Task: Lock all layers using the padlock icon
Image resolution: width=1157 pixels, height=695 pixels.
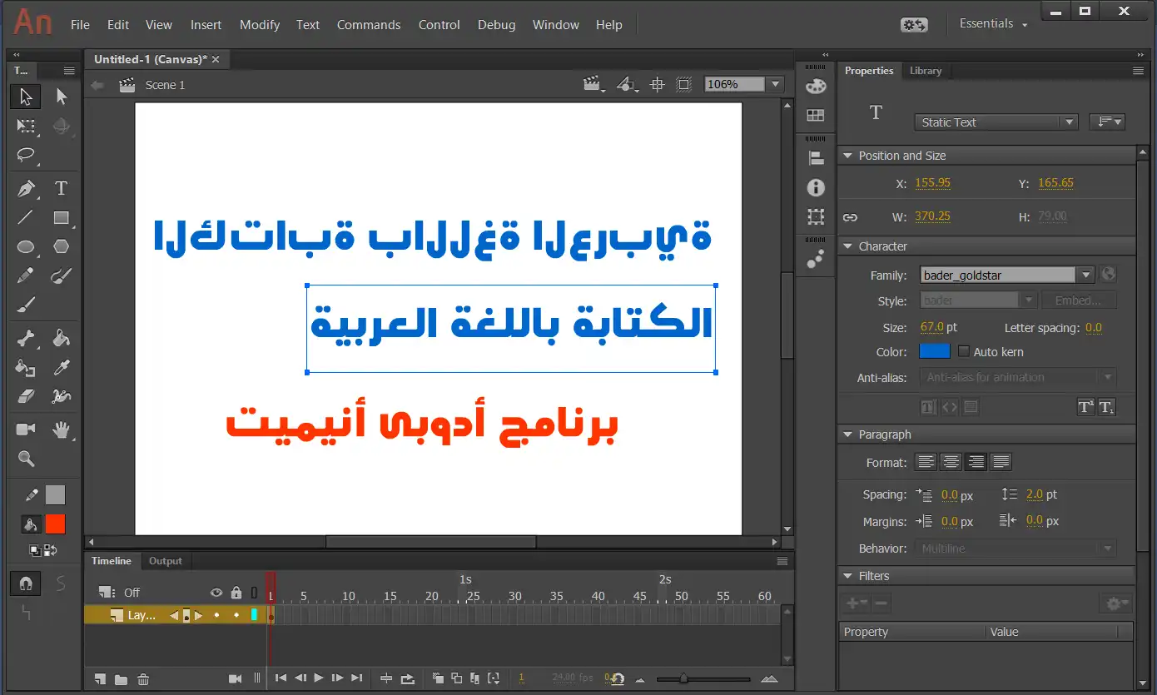Action: click(236, 593)
